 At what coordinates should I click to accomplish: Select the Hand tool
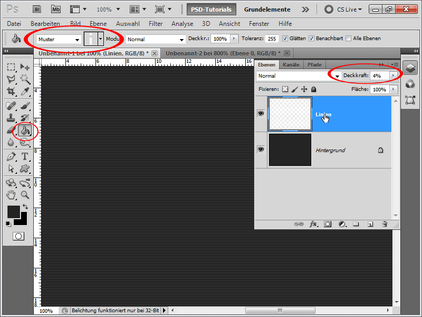tap(11, 194)
